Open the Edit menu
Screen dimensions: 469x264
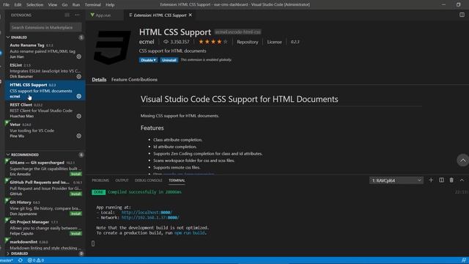coord(18,4)
